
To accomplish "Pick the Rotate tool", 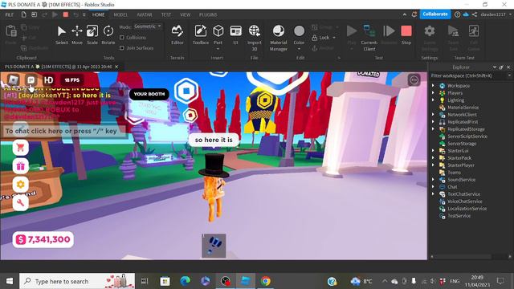I will pyautogui.click(x=108, y=35).
